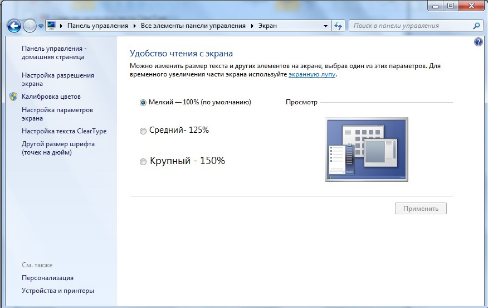The height and width of the screenshot is (308, 488).
Task: Select the Крупный - 150% radio button
Action: 143,162
